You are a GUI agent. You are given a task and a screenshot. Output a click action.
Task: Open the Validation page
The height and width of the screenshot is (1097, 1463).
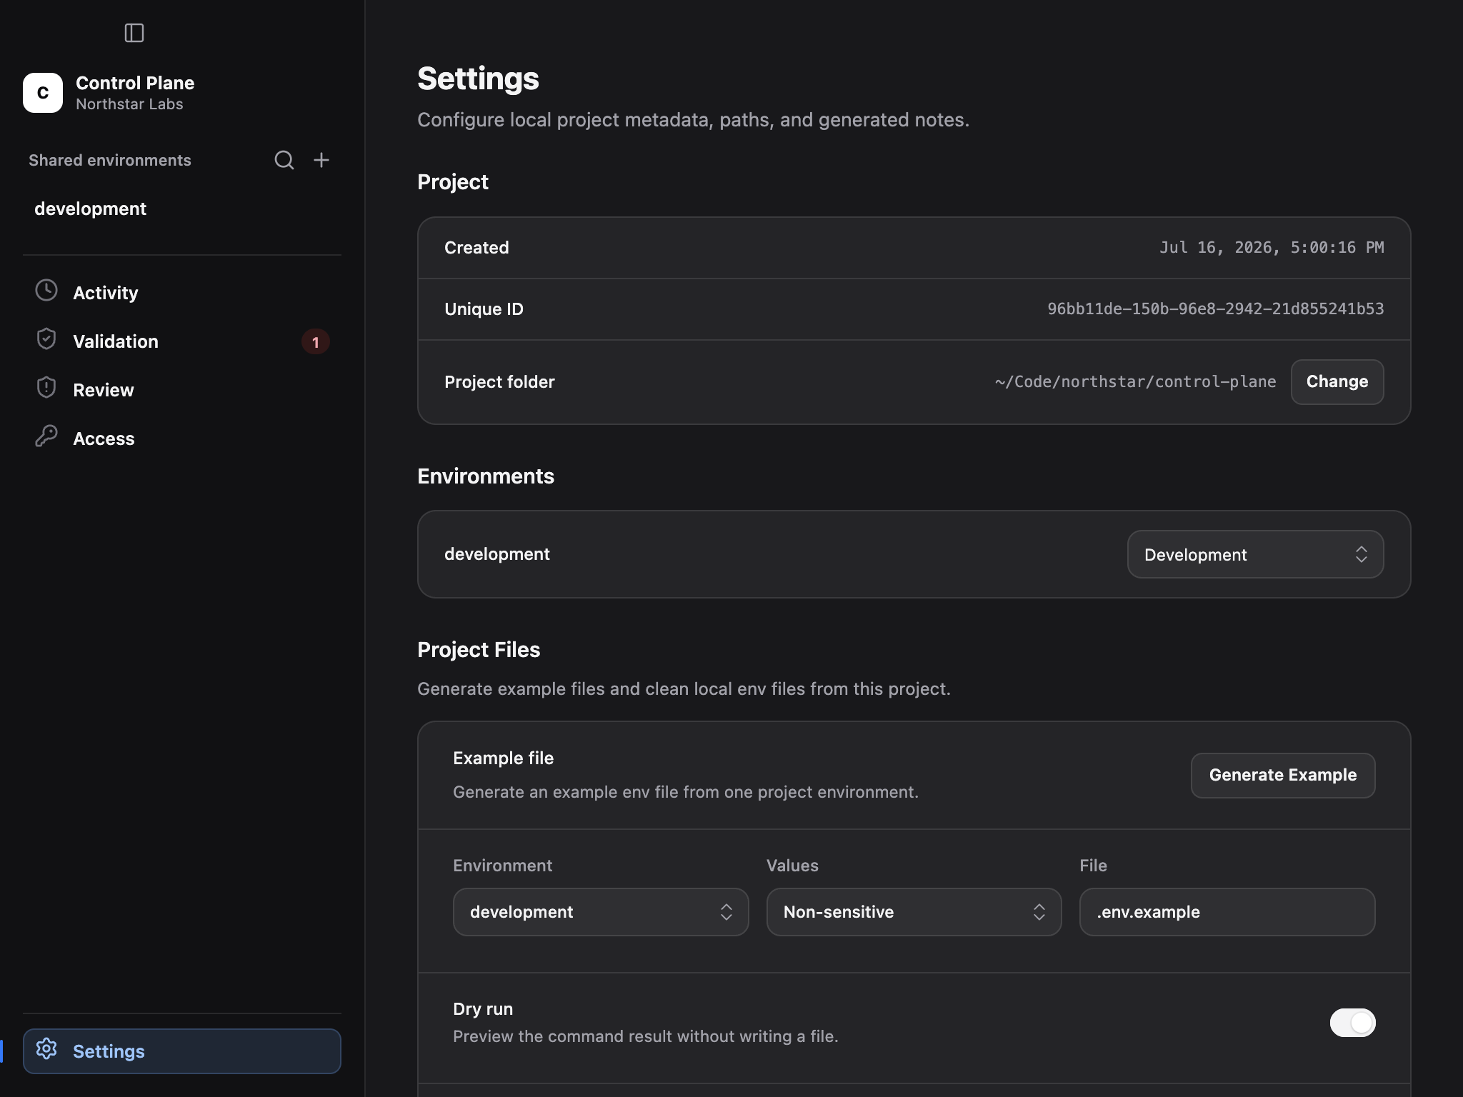[x=181, y=341]
